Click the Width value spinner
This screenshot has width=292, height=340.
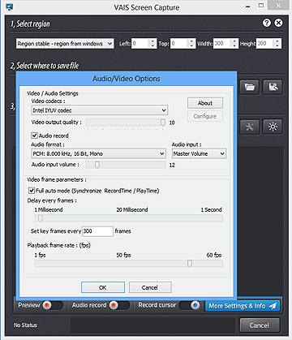pyautogui.click(x=234, y=44)
